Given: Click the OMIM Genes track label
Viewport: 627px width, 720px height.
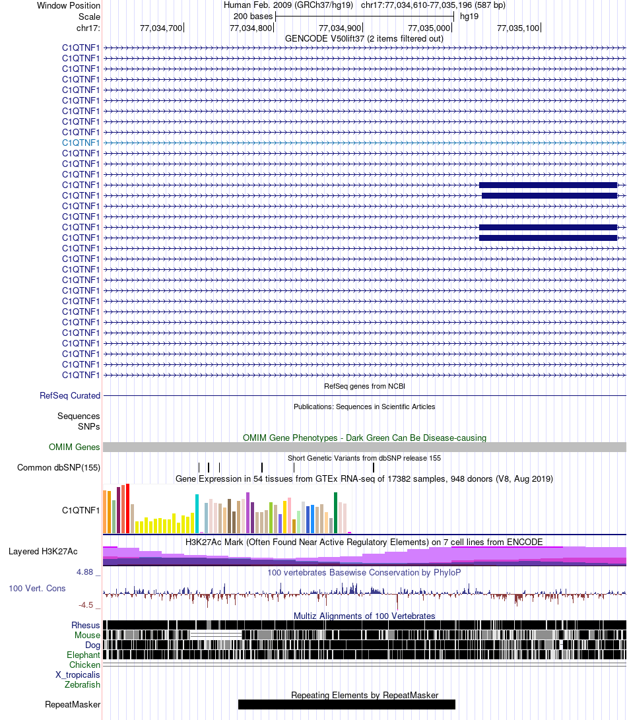Looking at the screenshot, I should (x=75, y=447).
